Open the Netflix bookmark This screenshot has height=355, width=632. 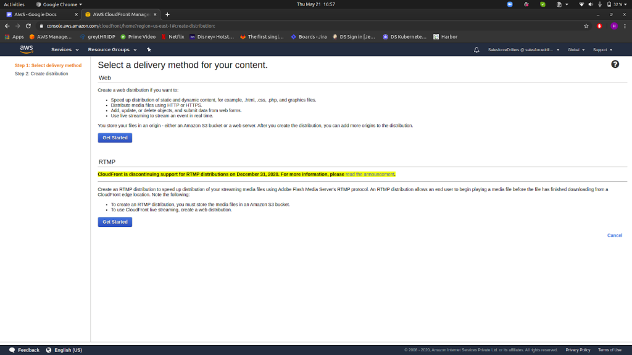pos(173,36)
